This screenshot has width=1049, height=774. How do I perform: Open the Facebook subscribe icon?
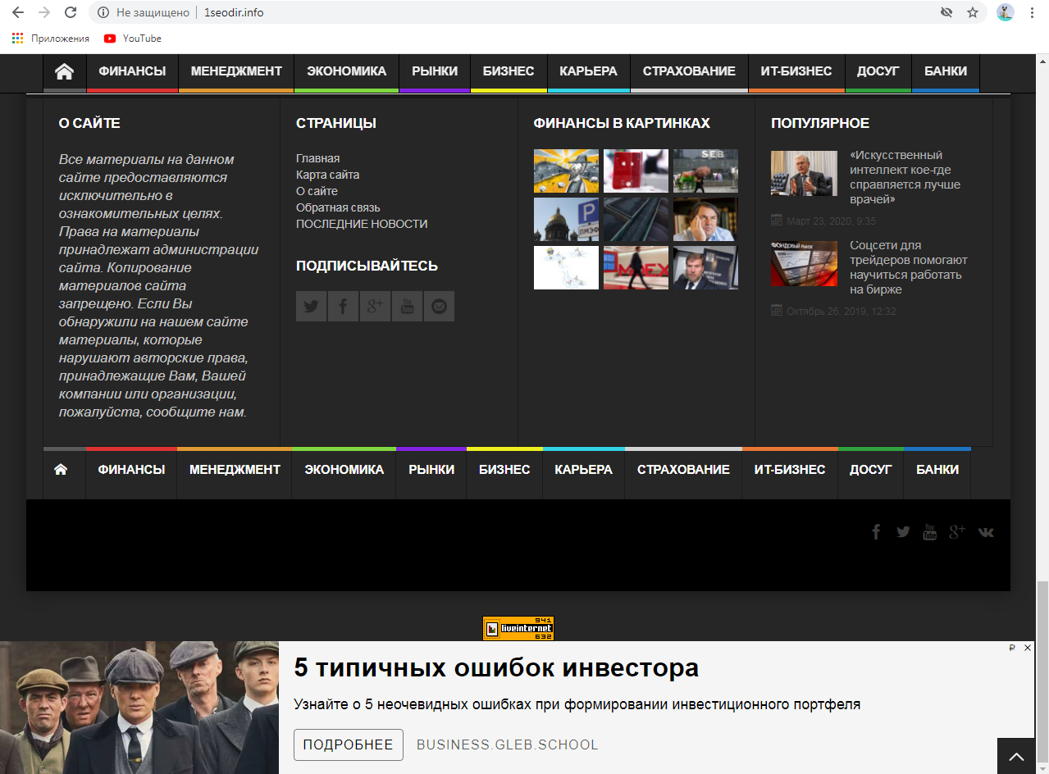(x=343, y=307)
